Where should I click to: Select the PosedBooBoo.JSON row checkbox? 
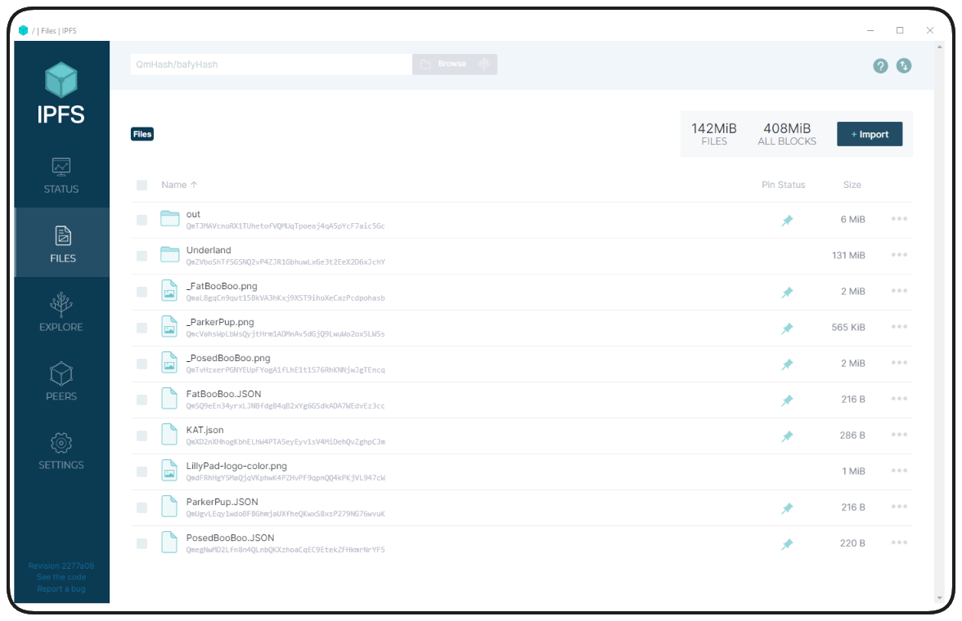(x=142, y=543)
